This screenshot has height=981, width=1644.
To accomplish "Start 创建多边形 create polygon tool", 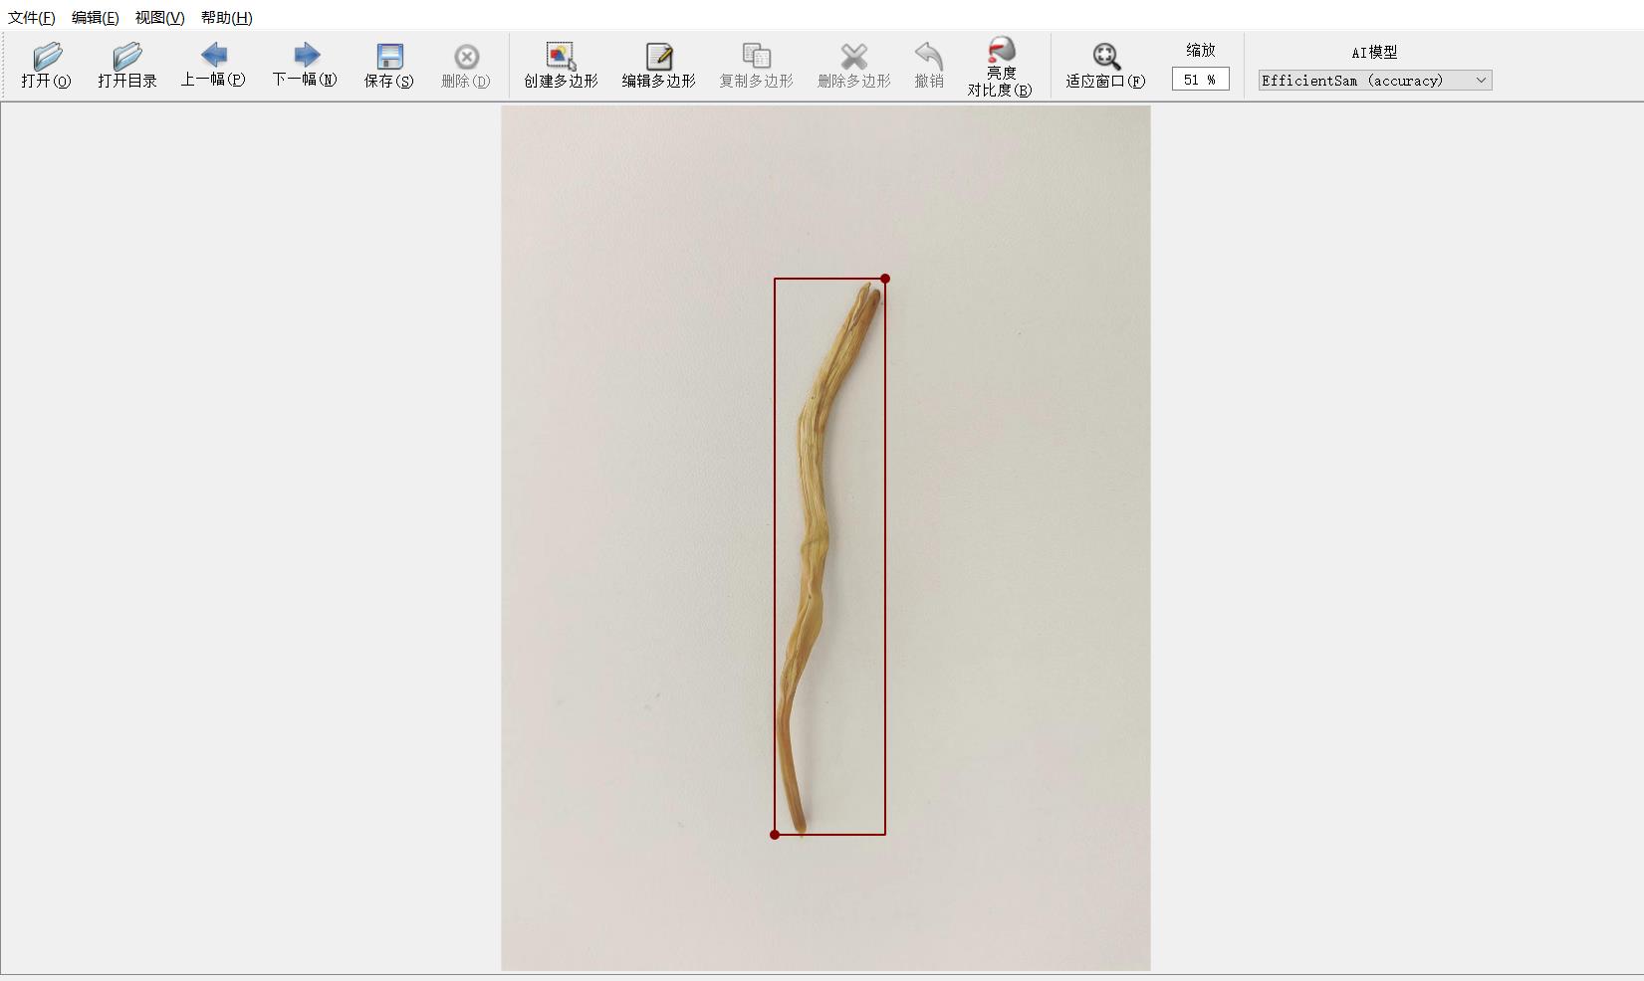I will click(x=561, y=66).
